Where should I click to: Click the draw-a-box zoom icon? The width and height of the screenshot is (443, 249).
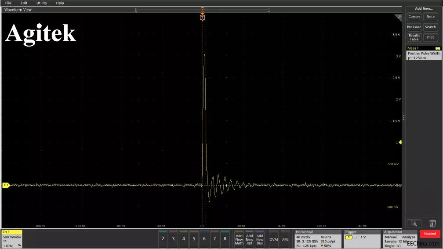pyautogui.click(x=414, y=224)
